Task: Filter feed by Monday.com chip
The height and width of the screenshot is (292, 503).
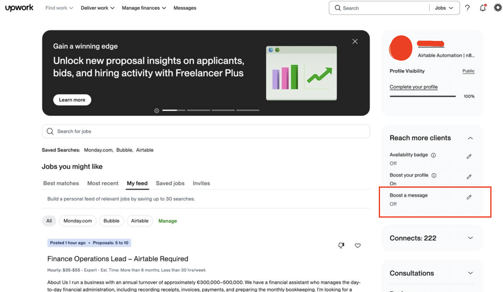Action: coord(78,221)
